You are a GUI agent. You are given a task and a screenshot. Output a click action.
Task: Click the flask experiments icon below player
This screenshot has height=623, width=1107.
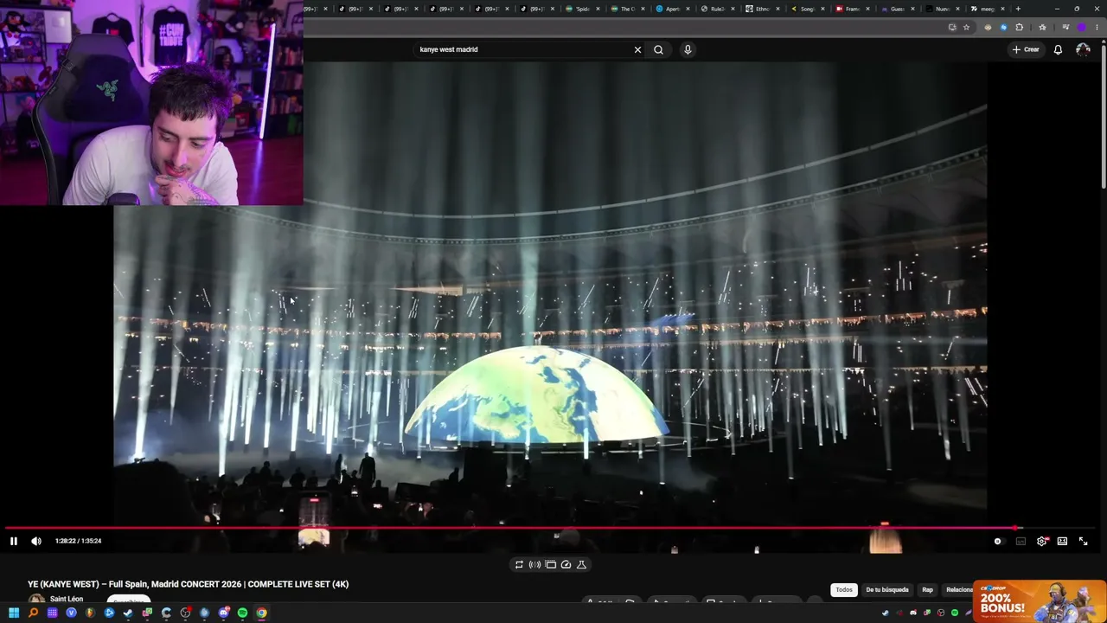[581, 564]
